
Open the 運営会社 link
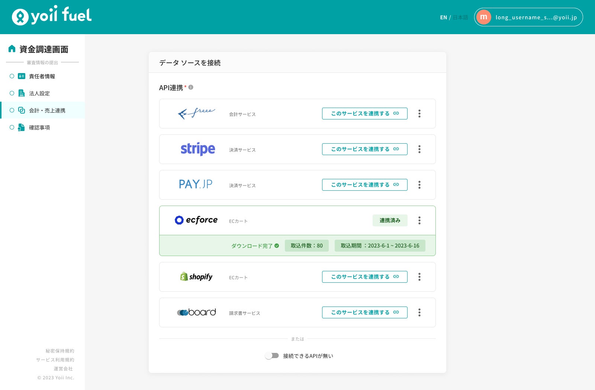click(x=63, y=368)
